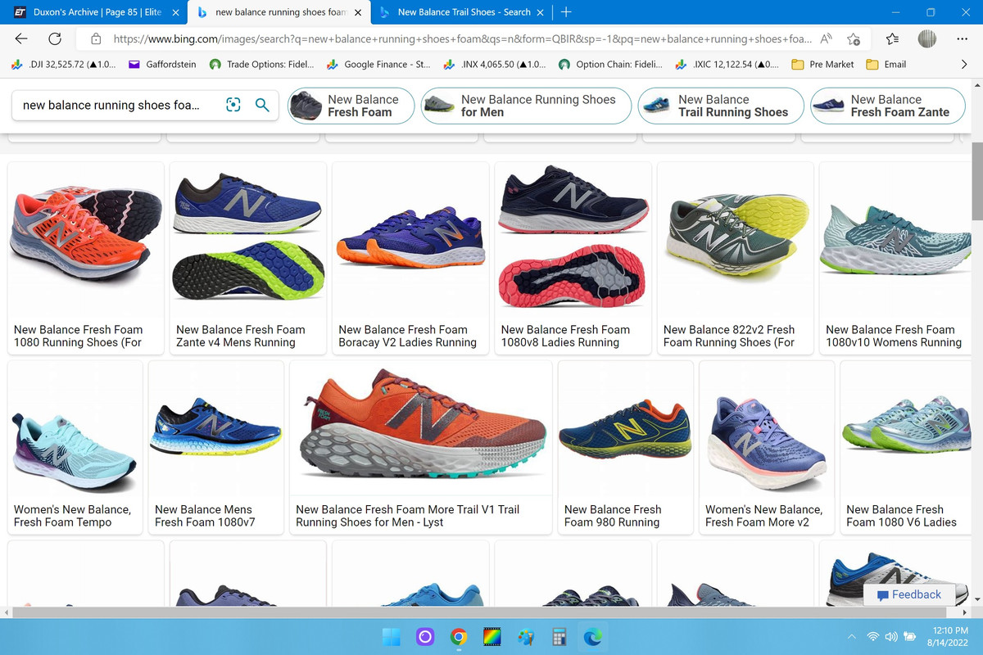Click the browser address bar URL
The height and width of the screenshot is (655, 983).
point(463,38)
